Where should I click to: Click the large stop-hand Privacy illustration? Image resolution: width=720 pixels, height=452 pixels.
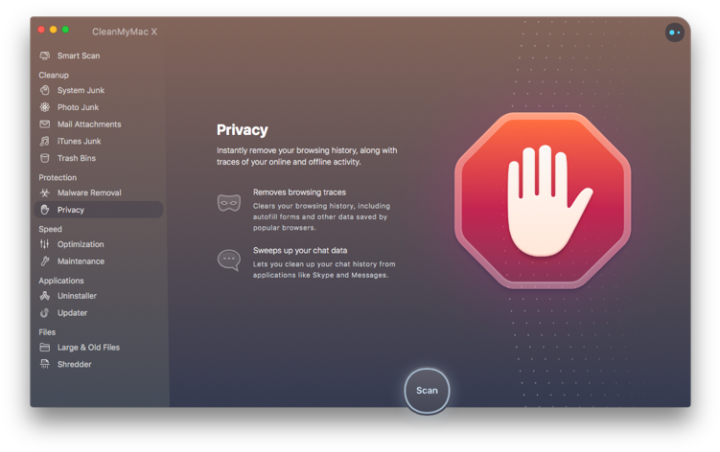point(543,201)
